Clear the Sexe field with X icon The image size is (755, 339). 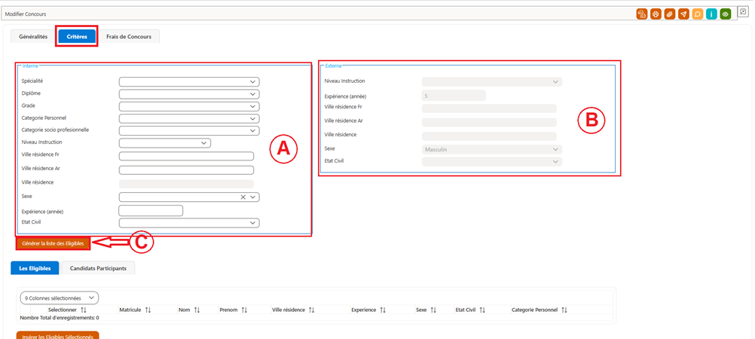click(x=243, y=197)
